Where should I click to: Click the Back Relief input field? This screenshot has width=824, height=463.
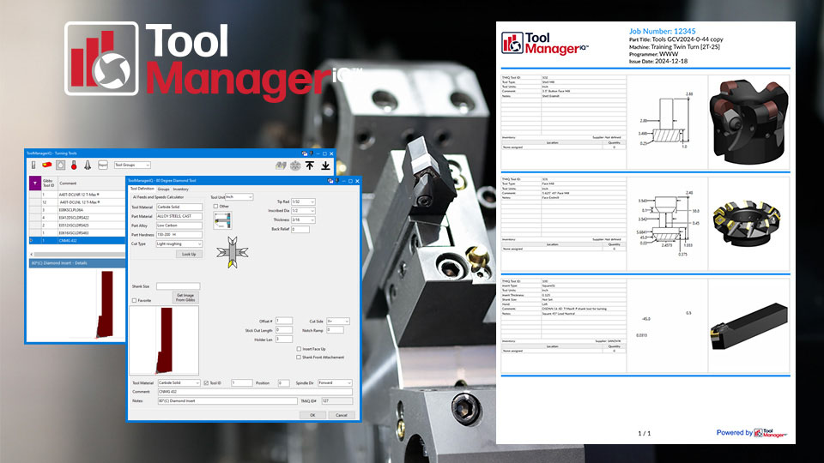pyautogui.click(x=300, y=229)
